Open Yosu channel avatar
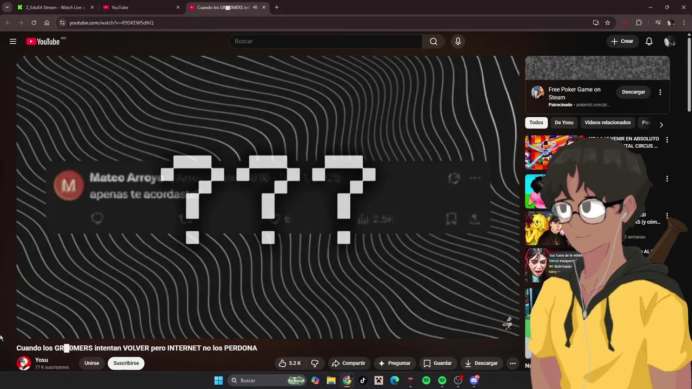Screen dimensions: 692x389 pos(23,363)
